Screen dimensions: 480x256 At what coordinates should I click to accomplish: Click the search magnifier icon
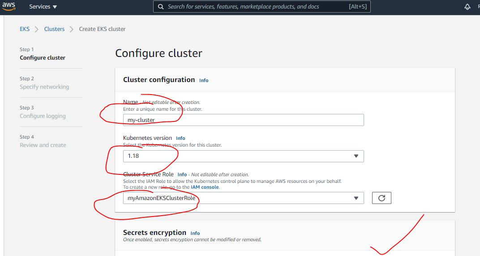click(x=161, y=7)
